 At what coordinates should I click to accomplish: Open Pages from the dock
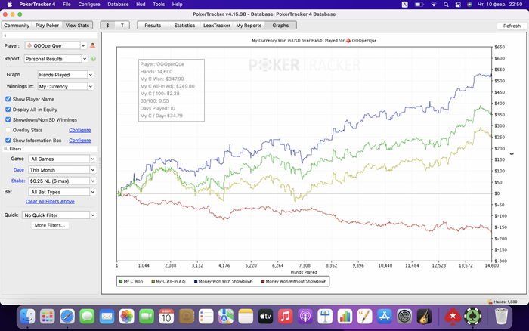[365, 317]
